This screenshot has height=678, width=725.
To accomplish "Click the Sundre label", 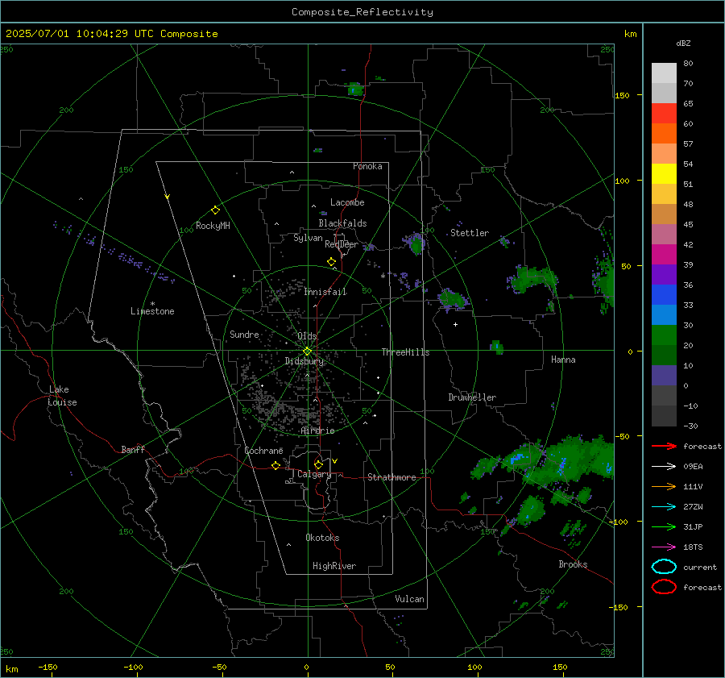I will tap(244, 334).
